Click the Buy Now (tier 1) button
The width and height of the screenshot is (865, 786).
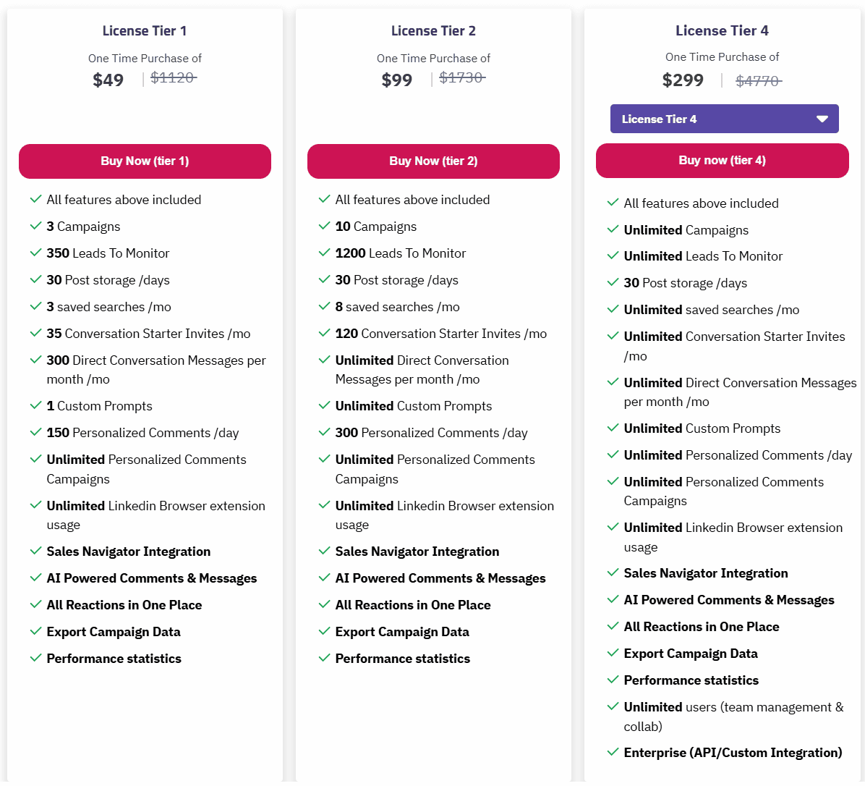(145, 161)
